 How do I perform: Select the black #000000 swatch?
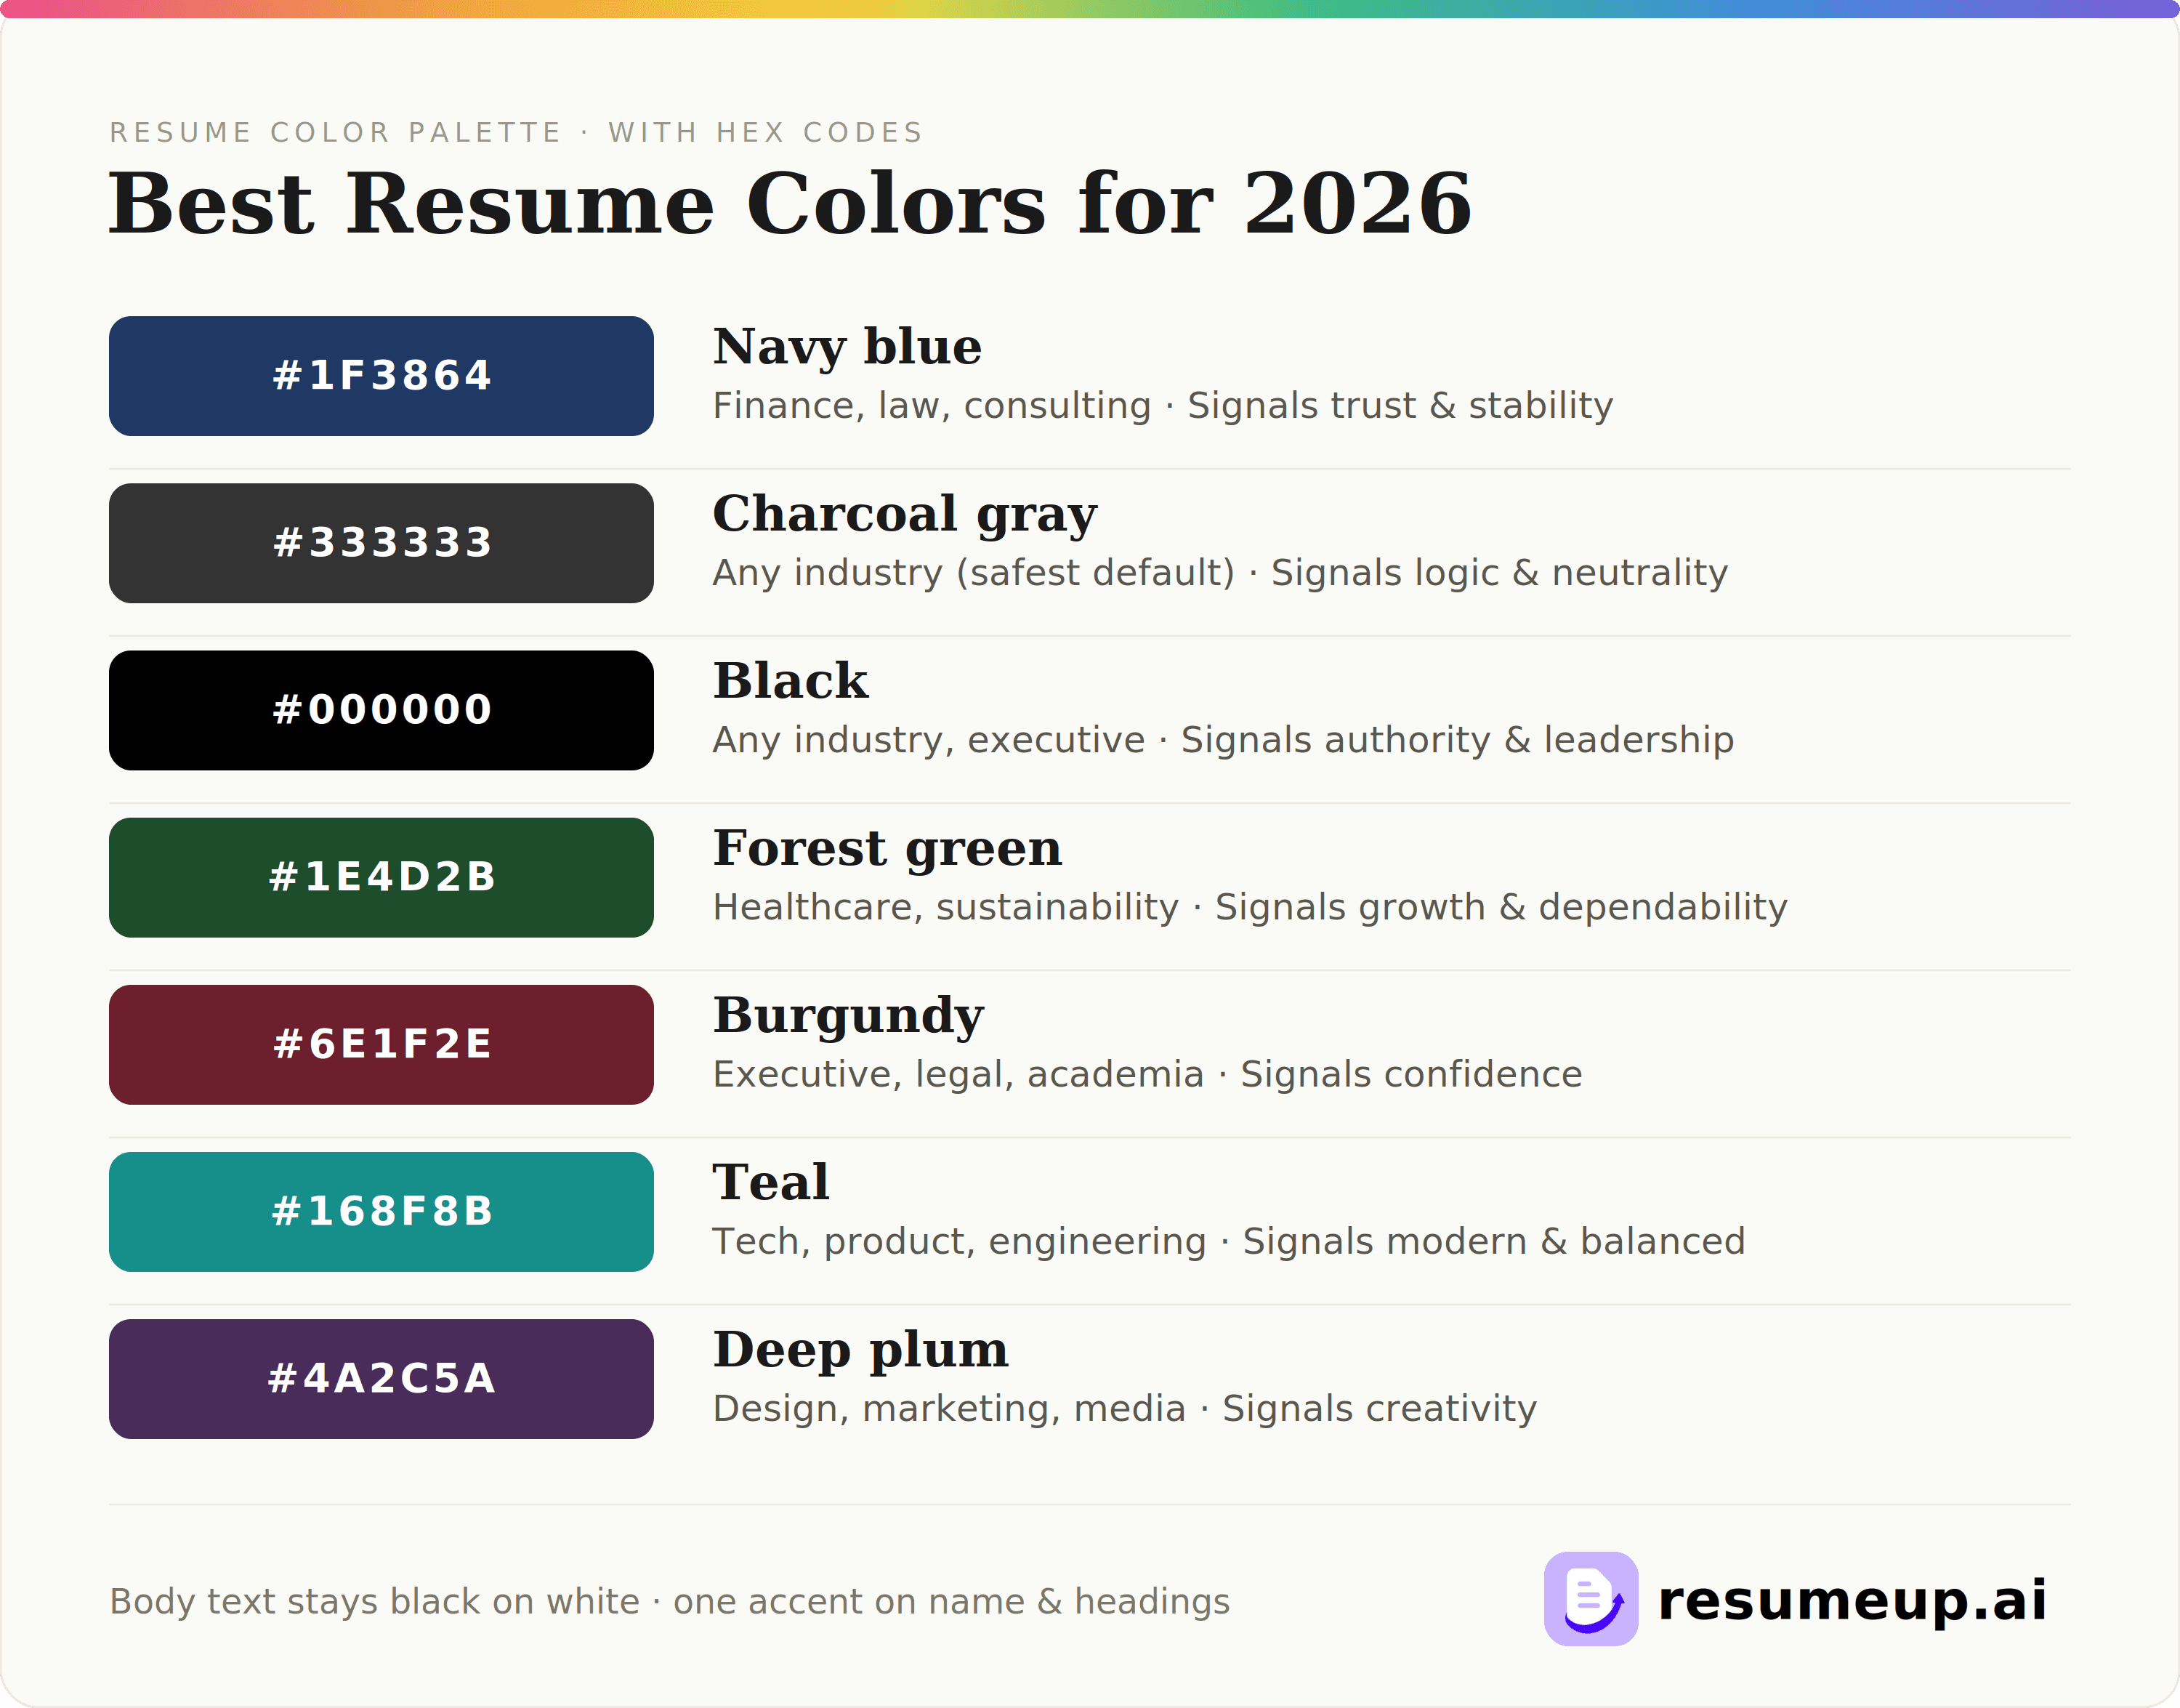point(381,710)
